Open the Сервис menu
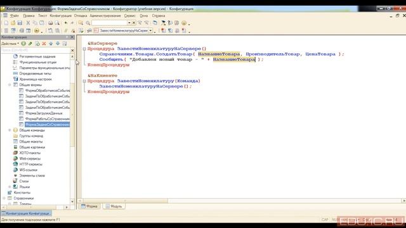Viewport: 406px width, 228px height. tap(129, 16)
